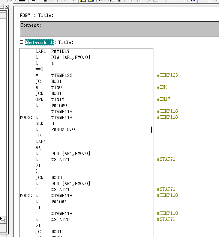Viewport: 219px width, 237px height.
Task: Open the left panel dropdown arrow
Action: (x=2, y=6)
